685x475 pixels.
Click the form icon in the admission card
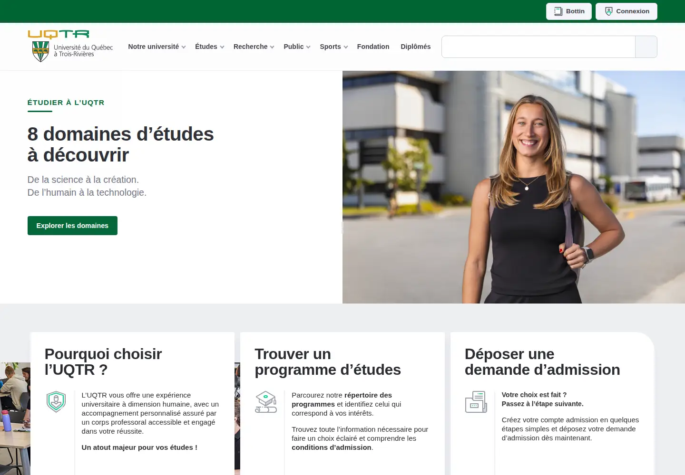point(476,402)
